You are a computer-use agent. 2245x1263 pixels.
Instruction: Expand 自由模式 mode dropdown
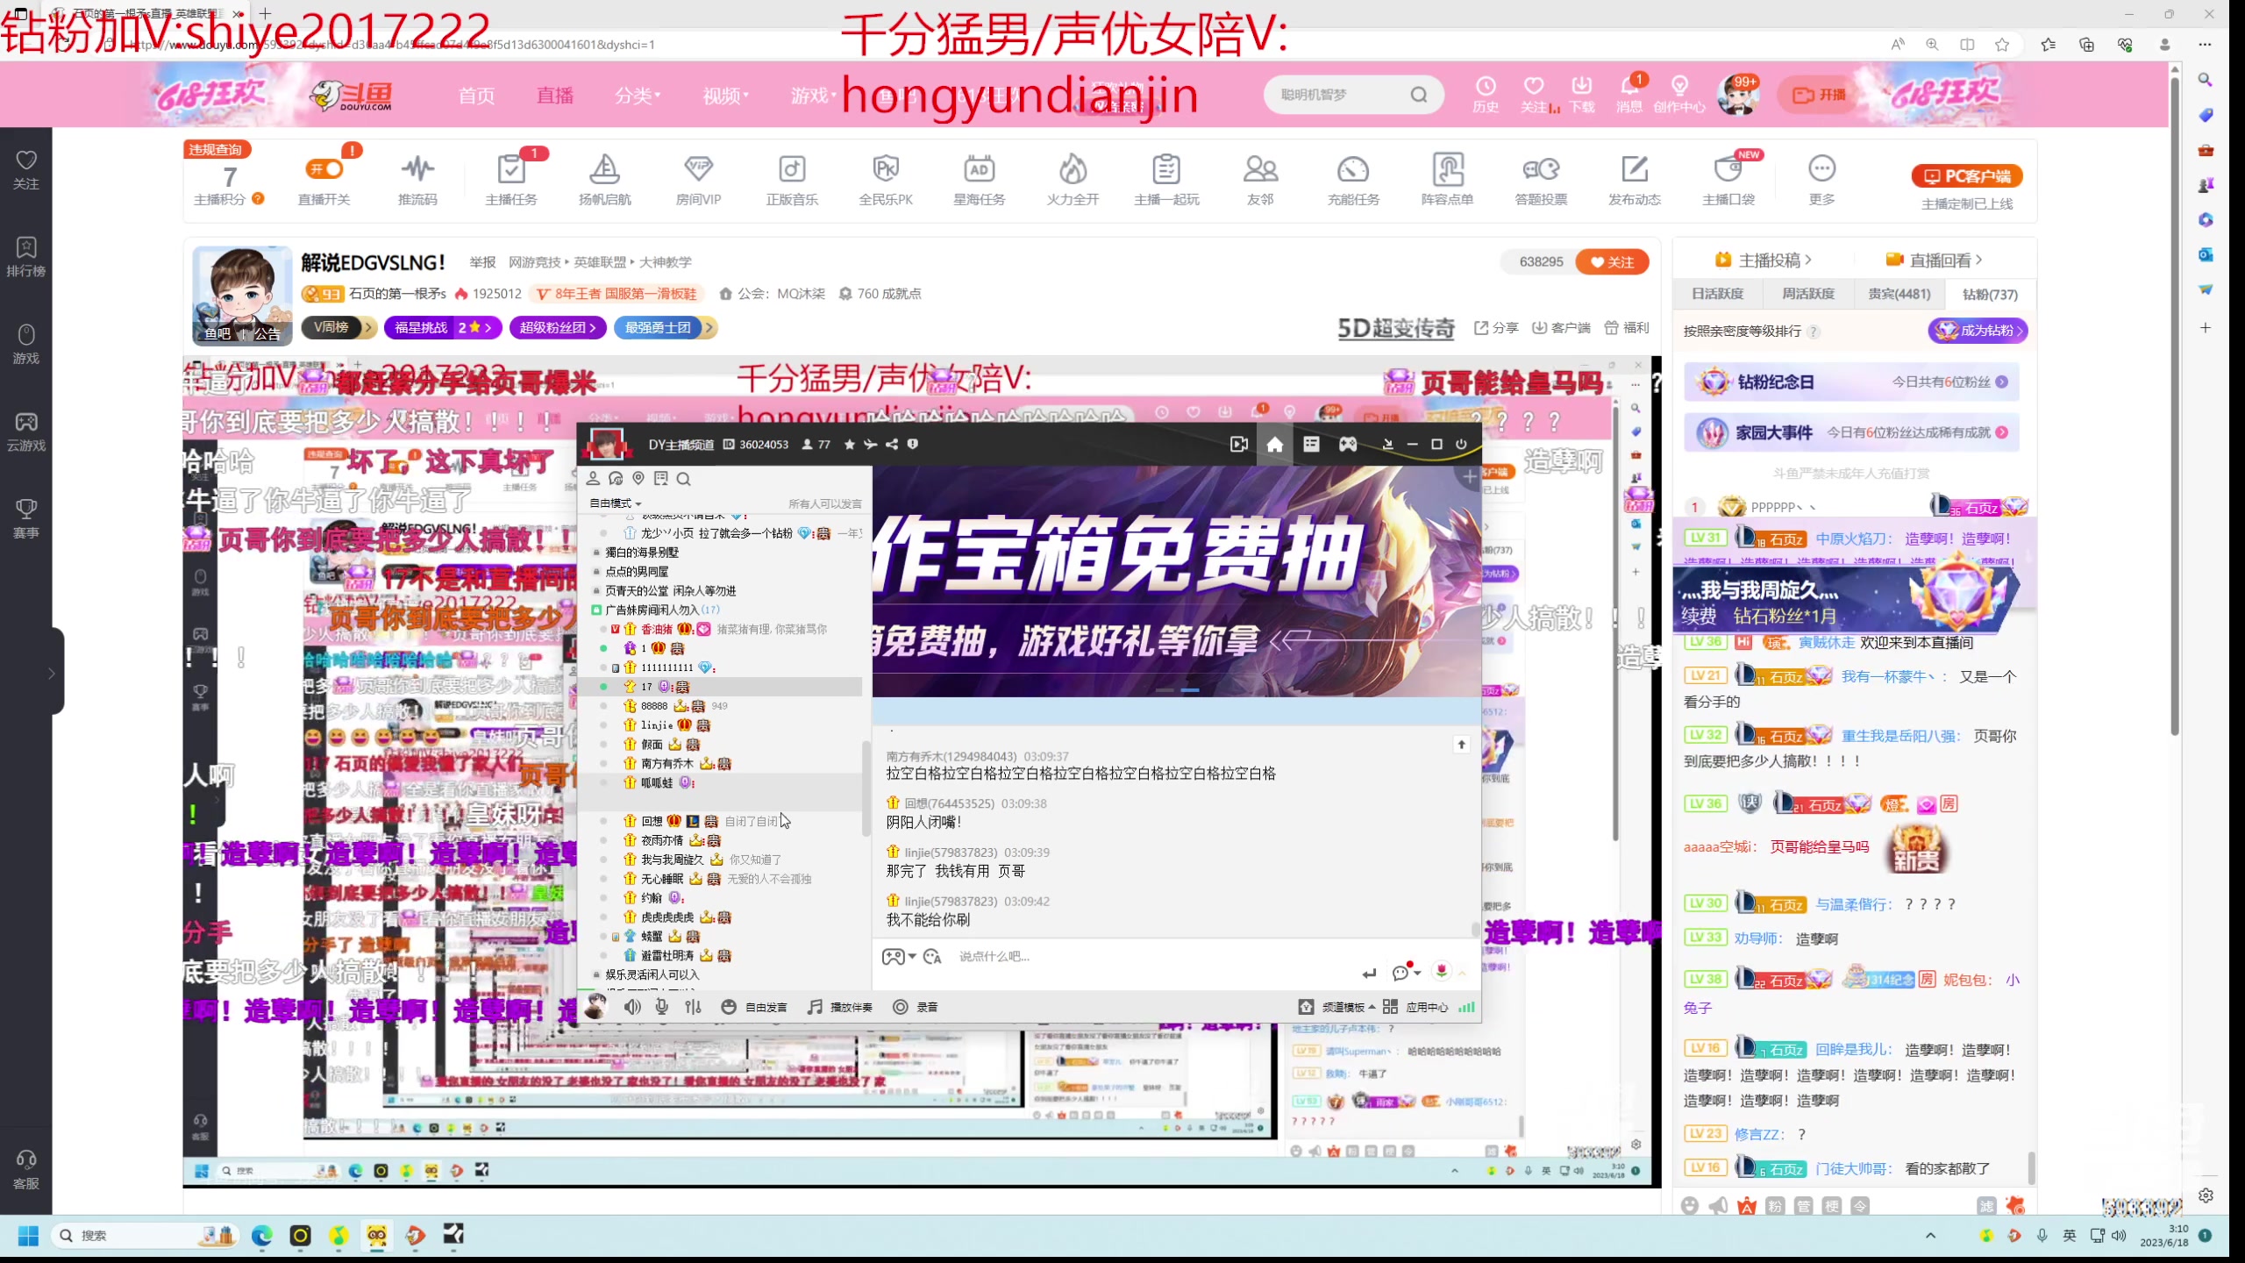tap(615, 503)
